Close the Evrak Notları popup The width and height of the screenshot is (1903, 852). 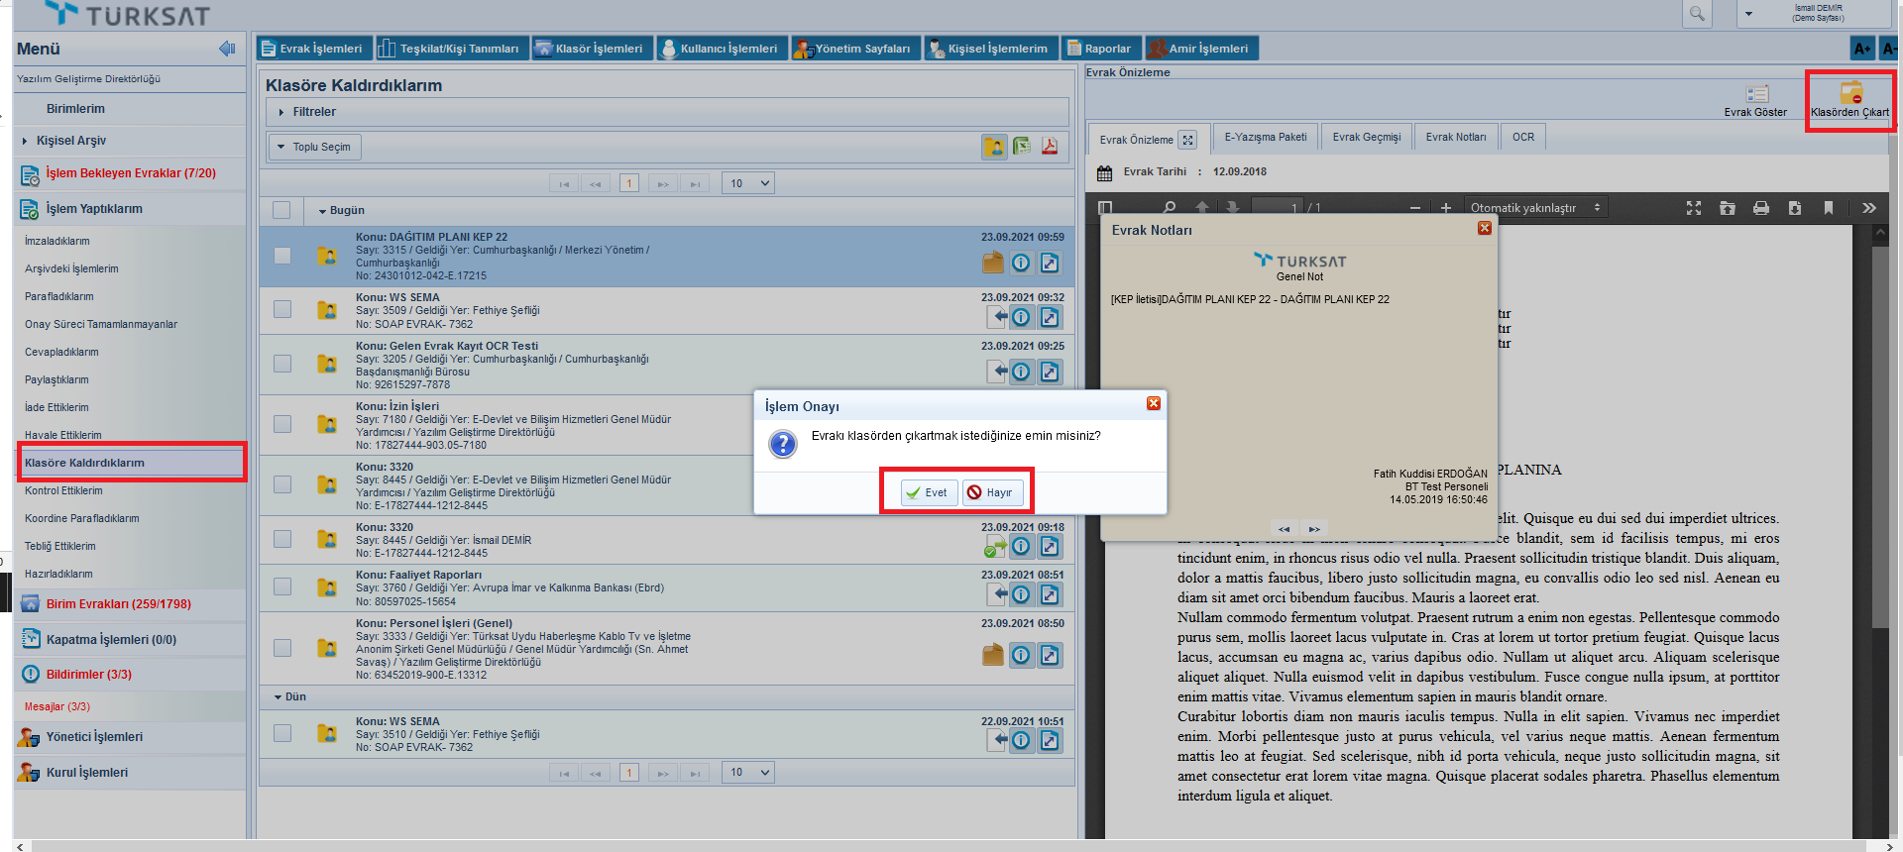tap(1484, 229)
